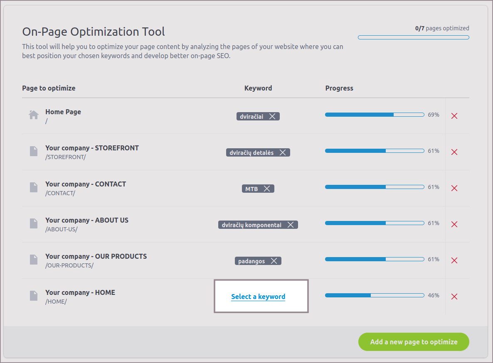Delete the Home Page row
The height and width of the screenshot is (363, 493).
pos(454,116)
